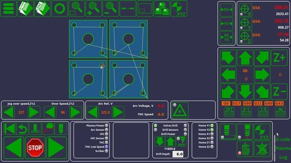Image resolution: width=291 pixels, height=163 pixels.
Task: Click the XYZ icon near G-code tab
Action: click(262, 132)
